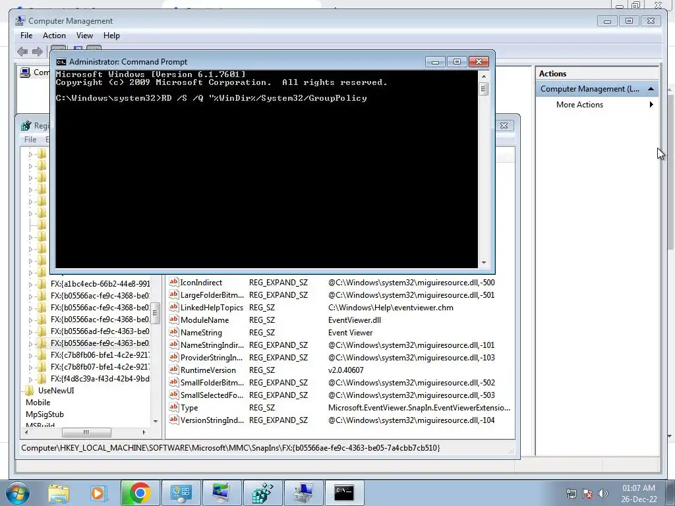Open the Control Panel taskbar item
Viewport: 675px width, 506px height.
click(181, 493)
